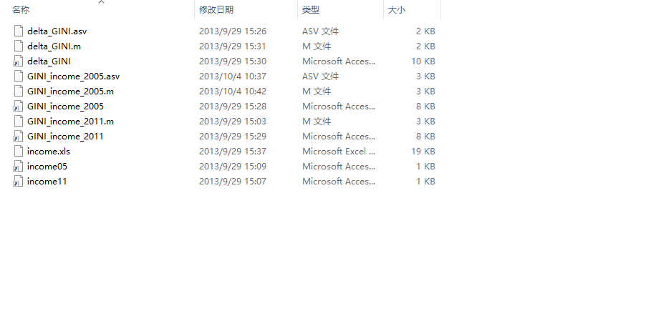Sort files by 名称 column header

click(x=21, y=10)
